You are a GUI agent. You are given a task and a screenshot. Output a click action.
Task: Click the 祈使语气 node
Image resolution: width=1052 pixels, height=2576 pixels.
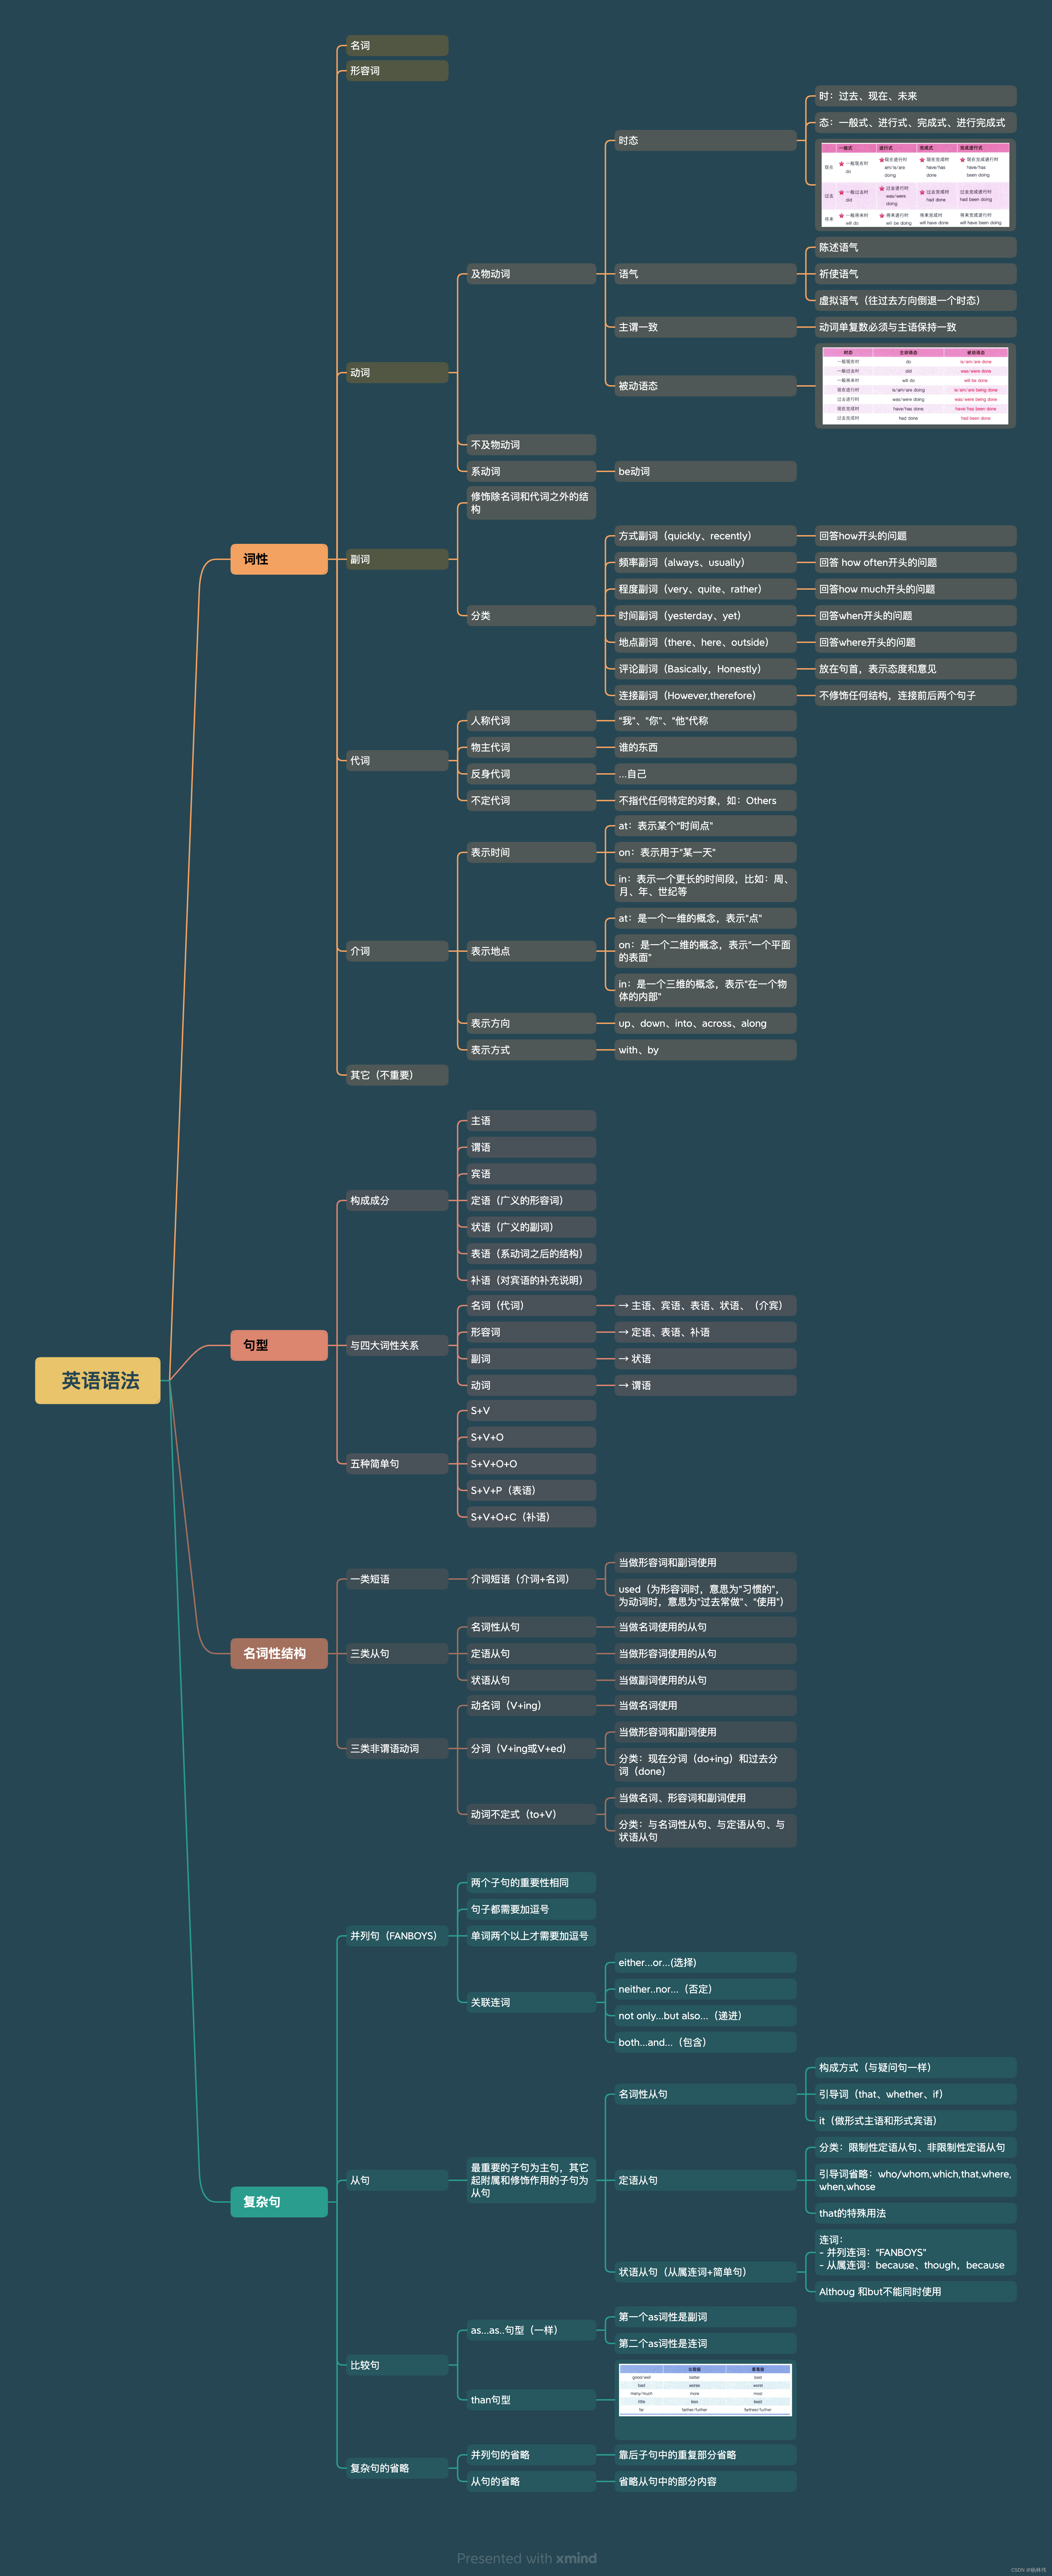click(915, 274)
